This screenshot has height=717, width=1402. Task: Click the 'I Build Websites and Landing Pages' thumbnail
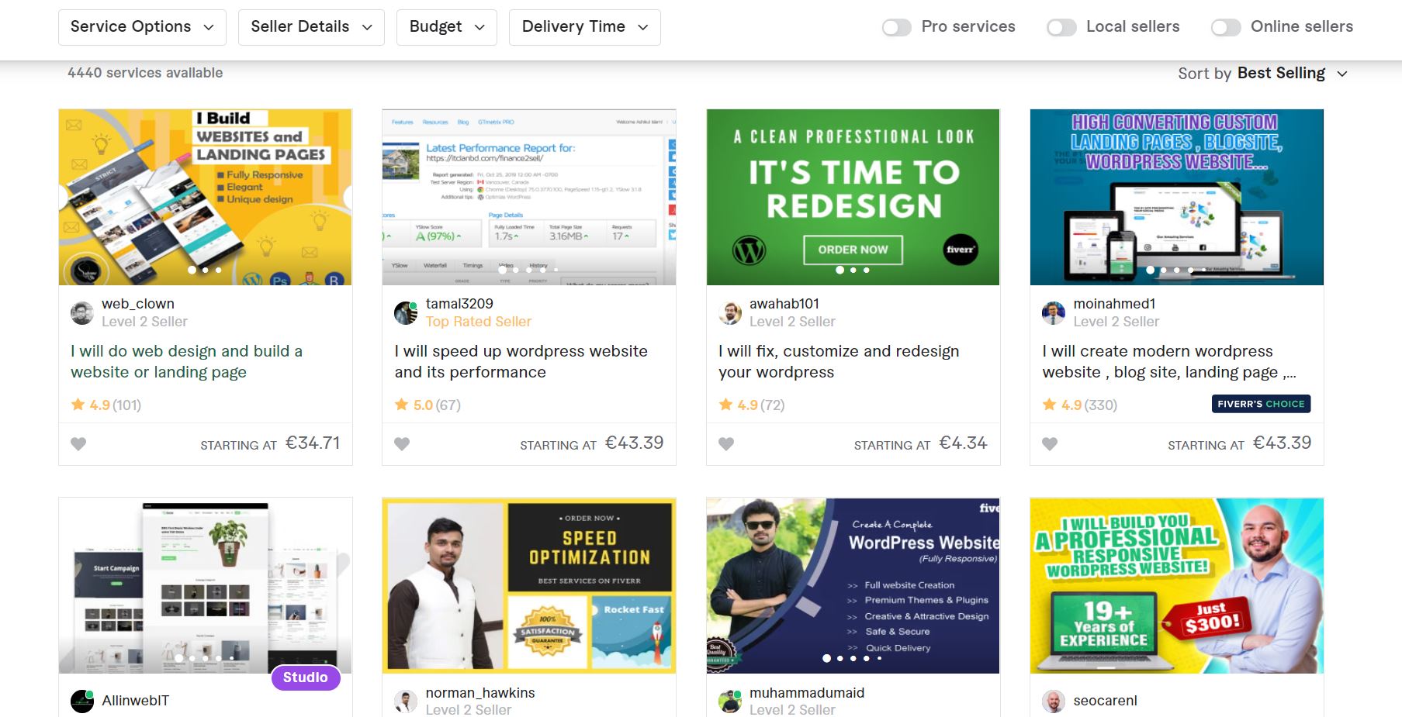pyautogui.click(x=206, y=197)
